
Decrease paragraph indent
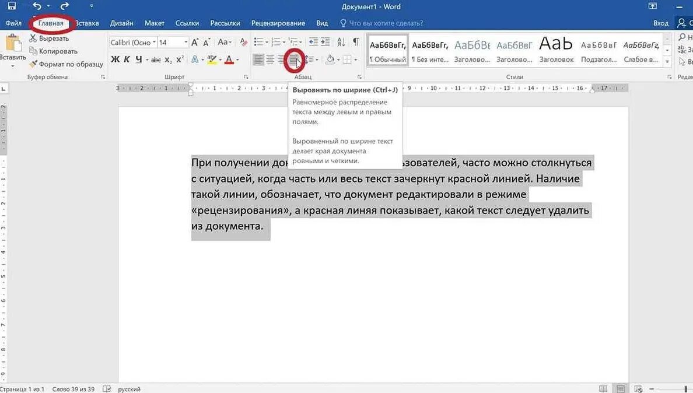313,42
